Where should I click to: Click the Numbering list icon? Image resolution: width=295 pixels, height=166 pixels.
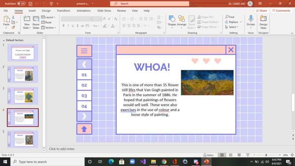click(x=132, y=19)
